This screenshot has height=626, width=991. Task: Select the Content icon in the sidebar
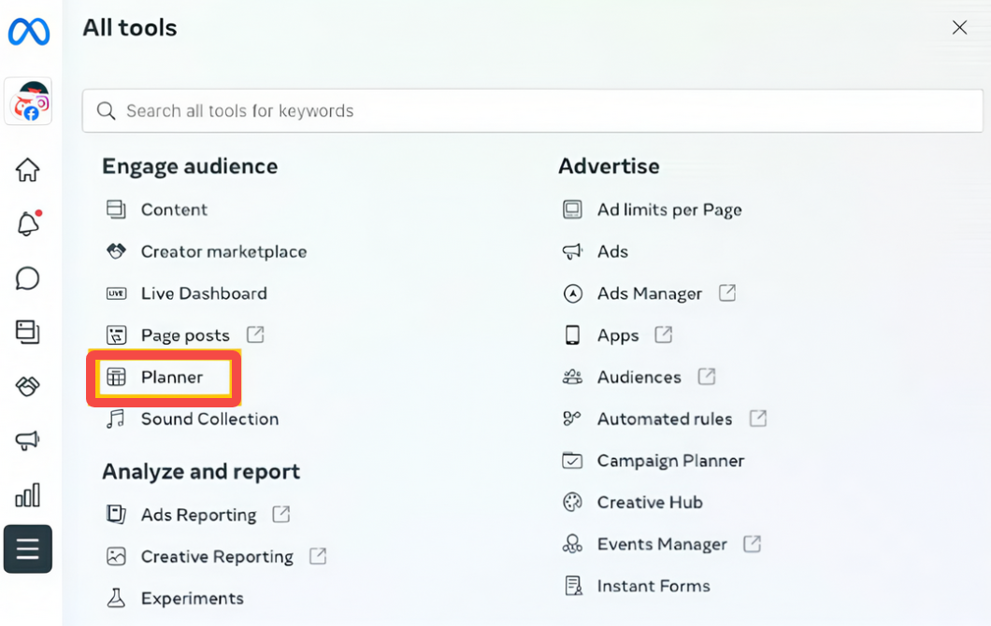[27, 333]
